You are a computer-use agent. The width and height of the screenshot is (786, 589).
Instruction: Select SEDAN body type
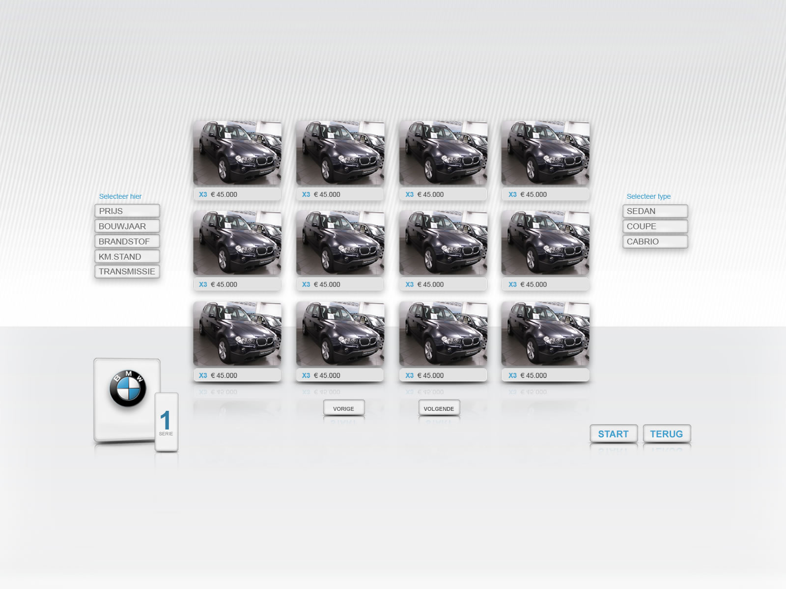(655, 211)
